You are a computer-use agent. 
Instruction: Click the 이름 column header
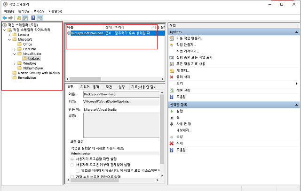click(x=85, y=27)
